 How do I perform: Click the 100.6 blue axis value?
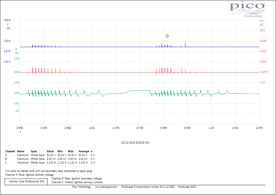click(x=7, y=41)
